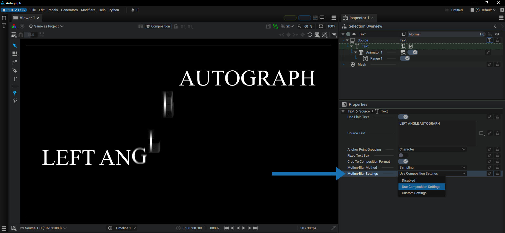Click the grey anchor path tool
This screenshot has height=233, width=505.
tap(15, 101)
